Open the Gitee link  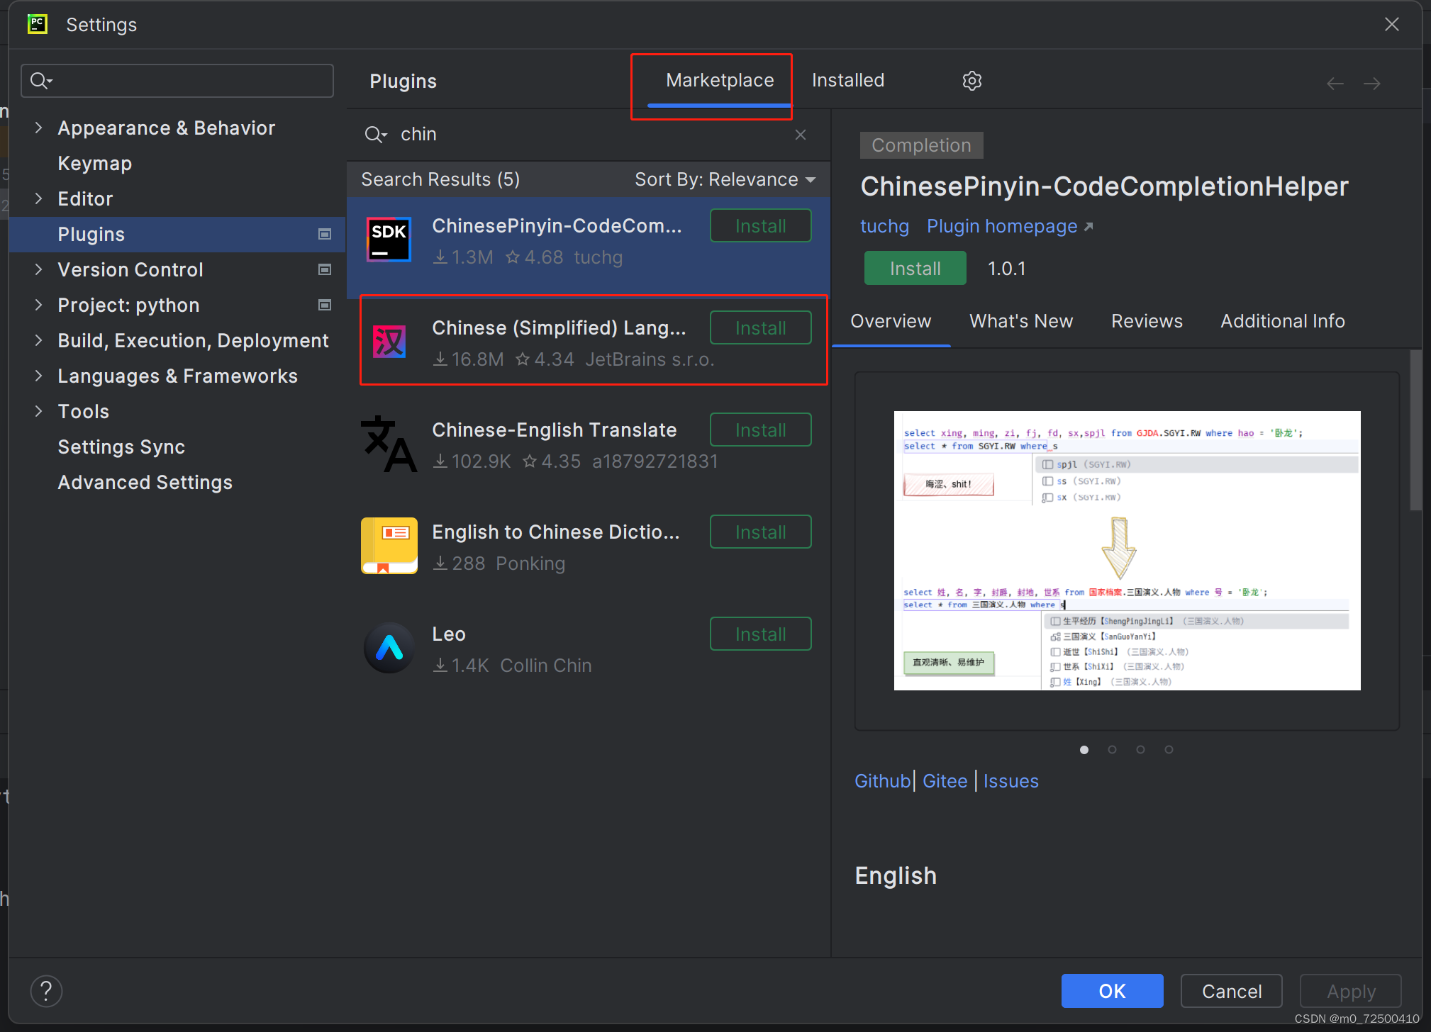coord(945,781)
